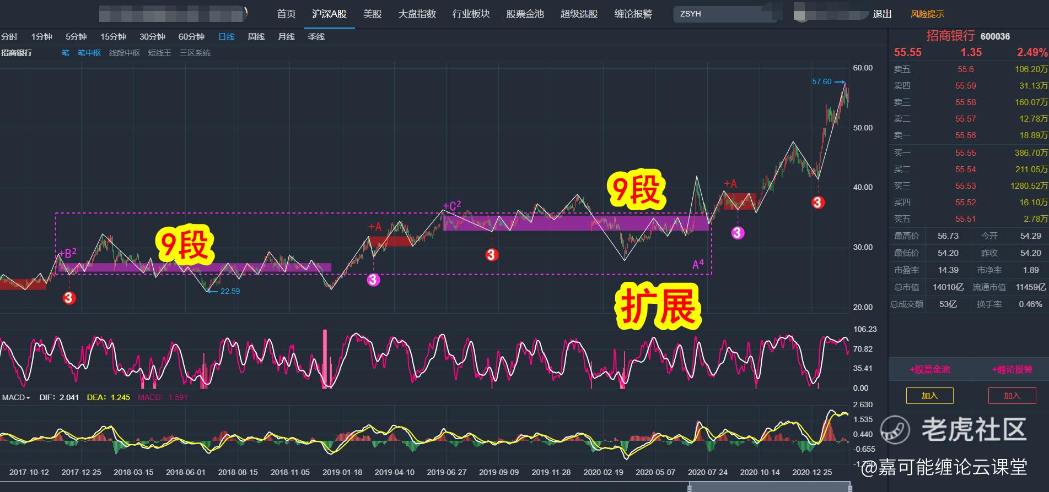Enable the 线段中枢 overlay
Image resolution: width=1049 pixels, height=492 pixels.
pos(125,53)
